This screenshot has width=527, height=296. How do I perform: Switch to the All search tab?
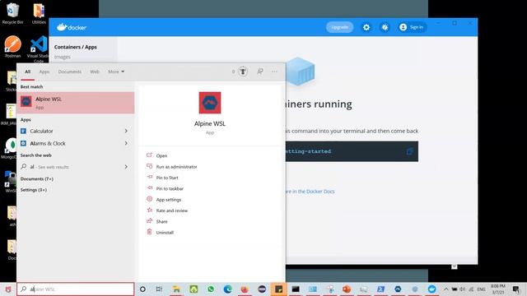27,72
